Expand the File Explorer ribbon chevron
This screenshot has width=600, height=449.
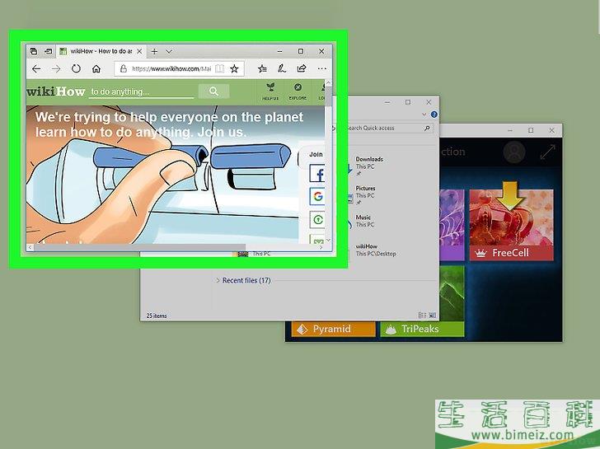coord(424,115)
